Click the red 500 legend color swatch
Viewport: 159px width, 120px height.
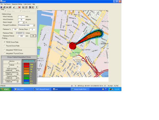pyautogui.click(x=26, y=64)
